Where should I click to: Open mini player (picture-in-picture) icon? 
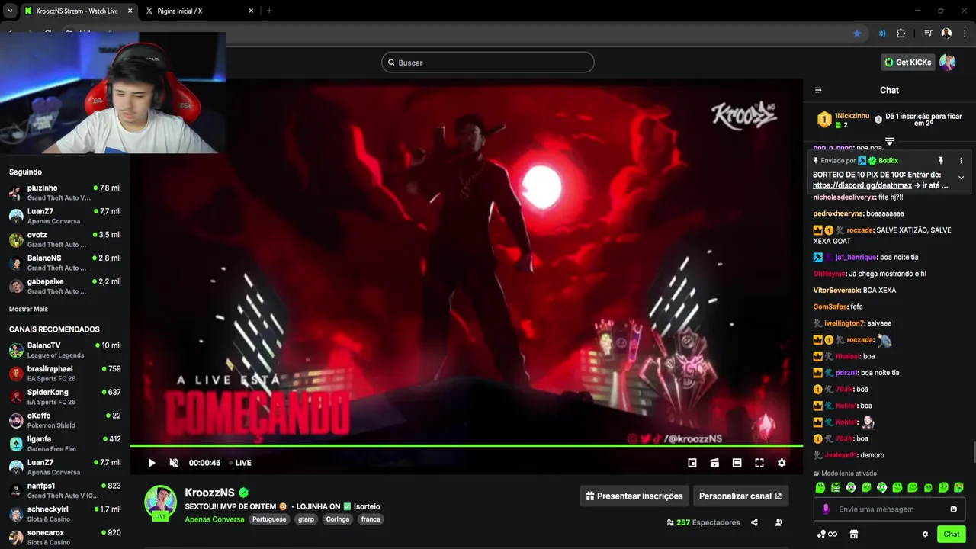(x=692, y=463)
